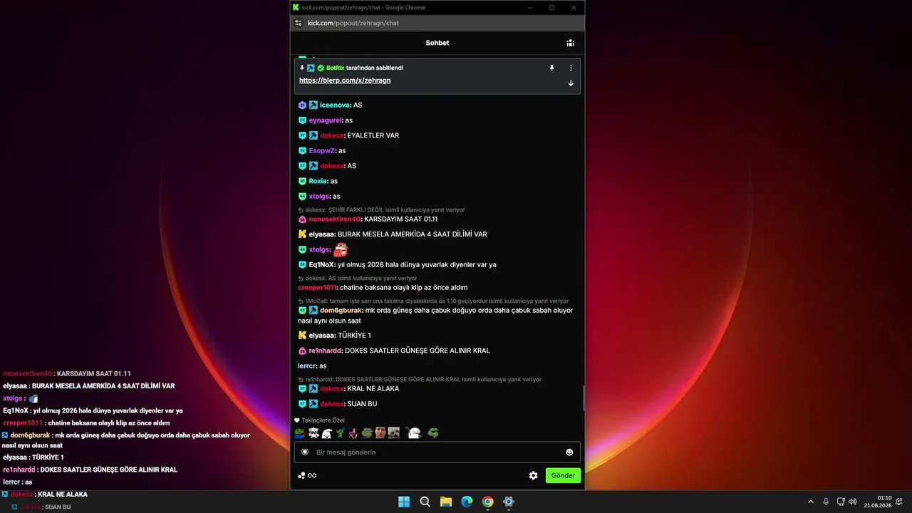Click the moderator badge beside iceenova
The width and height of the screenshot is (912, 513).
pos(313,105)
